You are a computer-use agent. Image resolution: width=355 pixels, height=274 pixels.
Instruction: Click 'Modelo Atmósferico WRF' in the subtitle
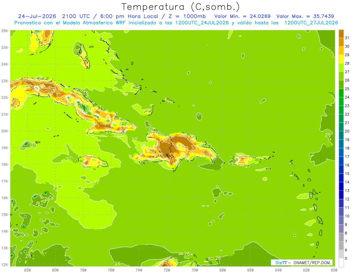click(94, 23)
